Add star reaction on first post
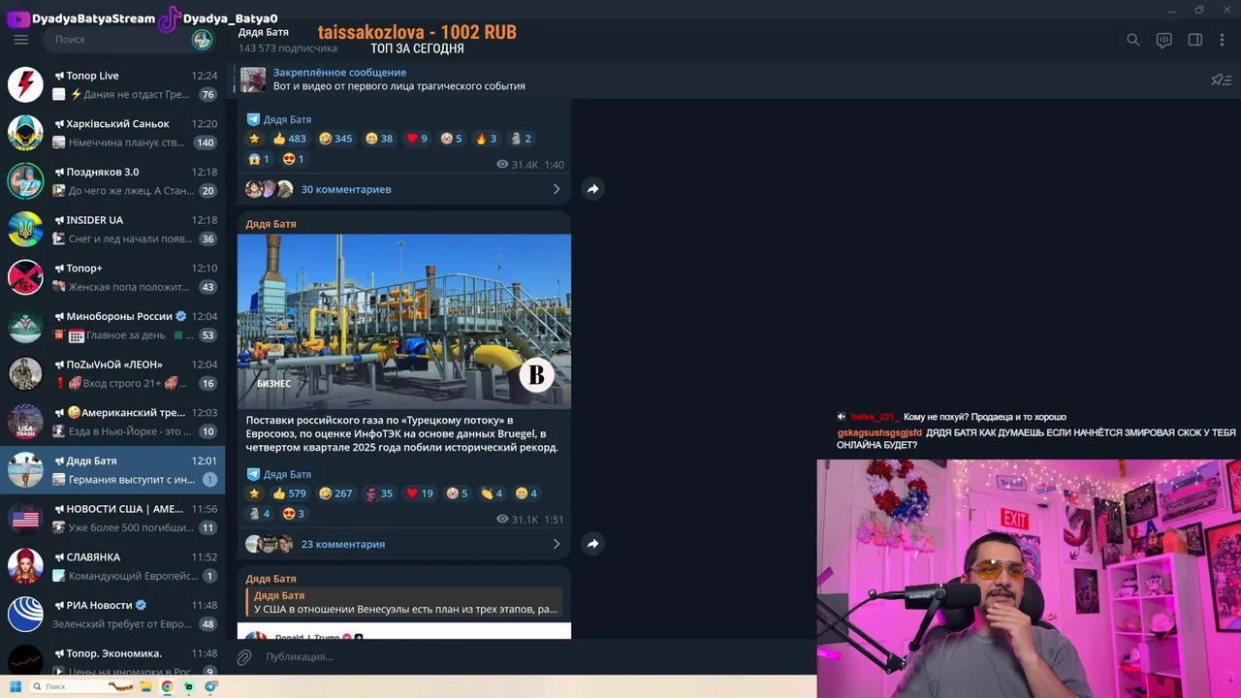This screenshot has width=1241, height=698. (x=255, y=139)
